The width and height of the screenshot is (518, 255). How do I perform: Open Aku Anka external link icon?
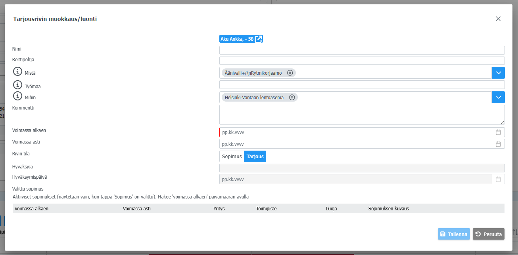pyautogui.click(x=259, y=39)
